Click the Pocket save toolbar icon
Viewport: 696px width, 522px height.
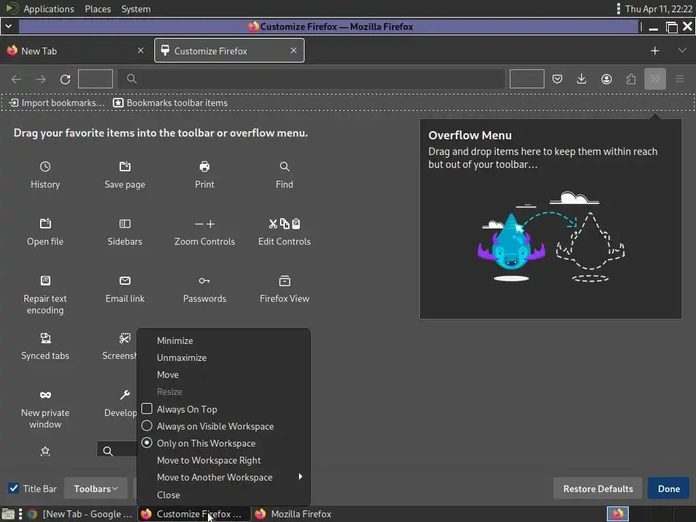pos(557,79)
